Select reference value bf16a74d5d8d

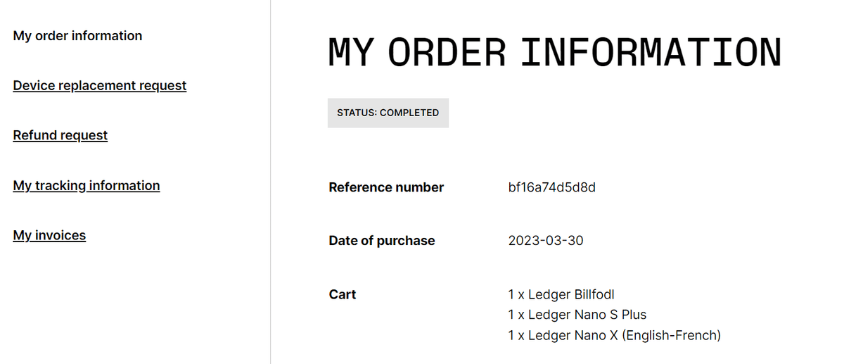pos(551,187)
